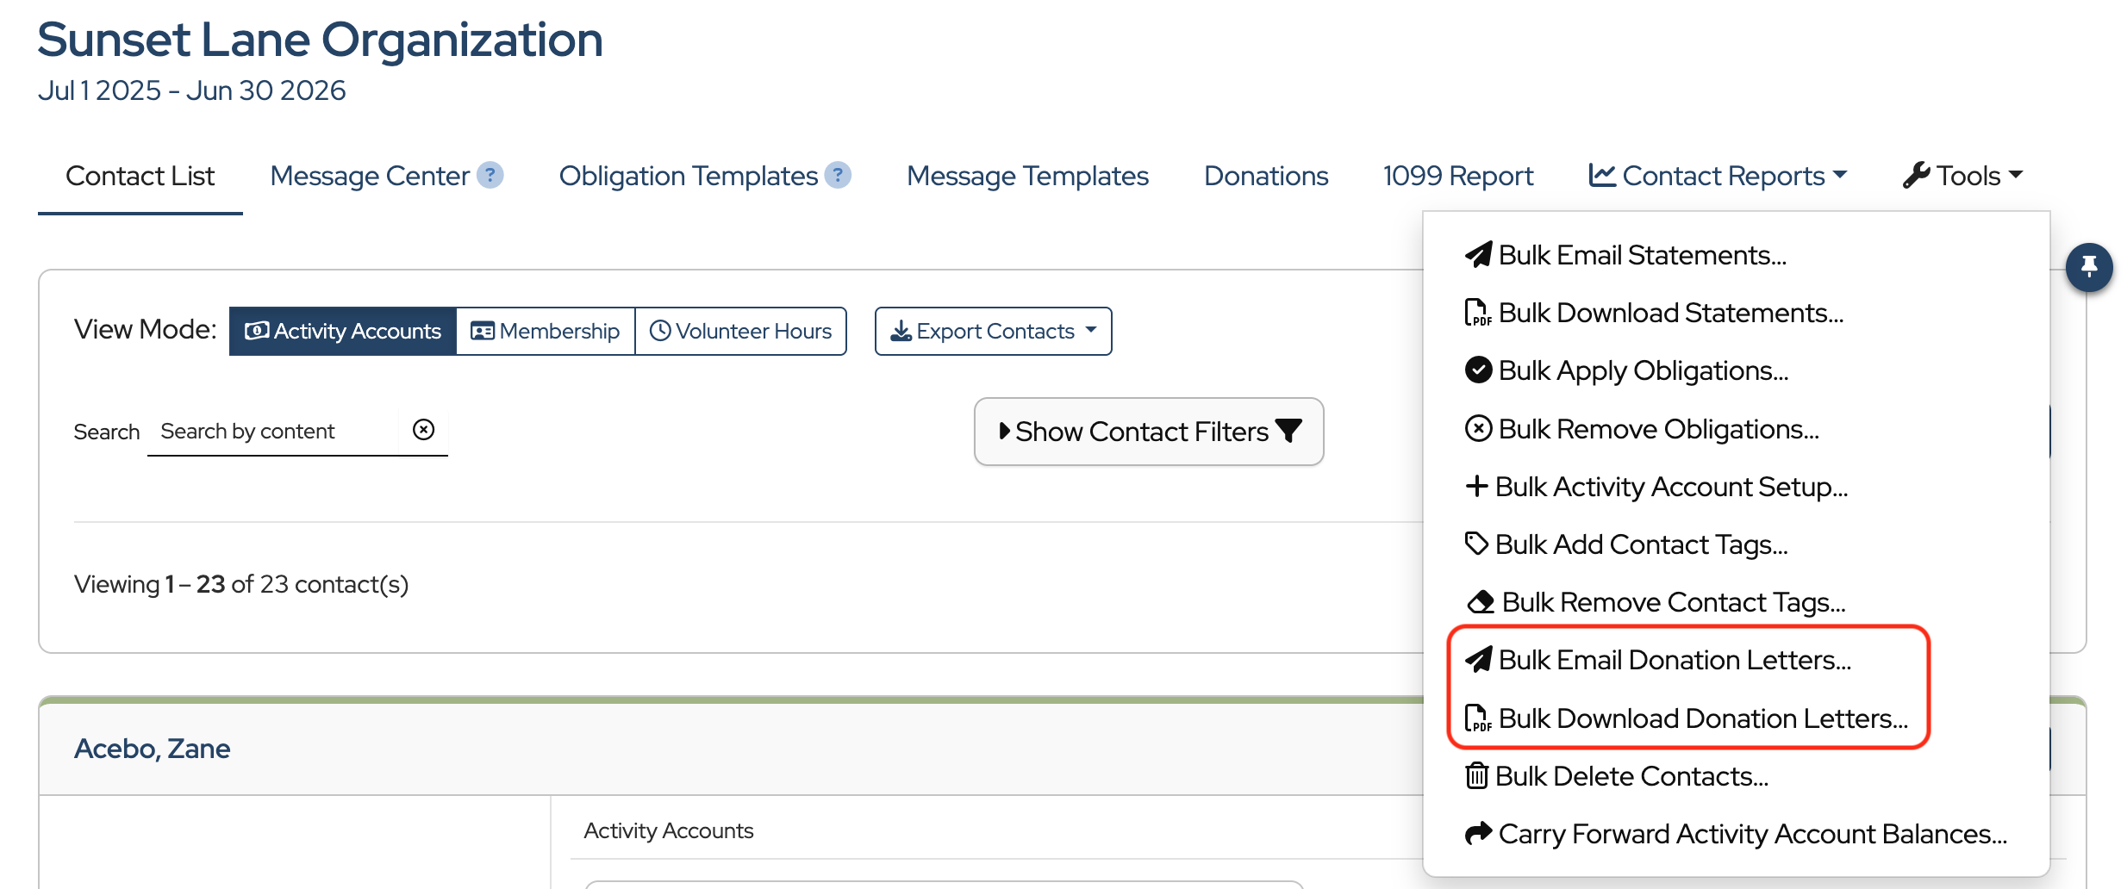Open the Acebo, Zane contact link

tap(153, 749)
